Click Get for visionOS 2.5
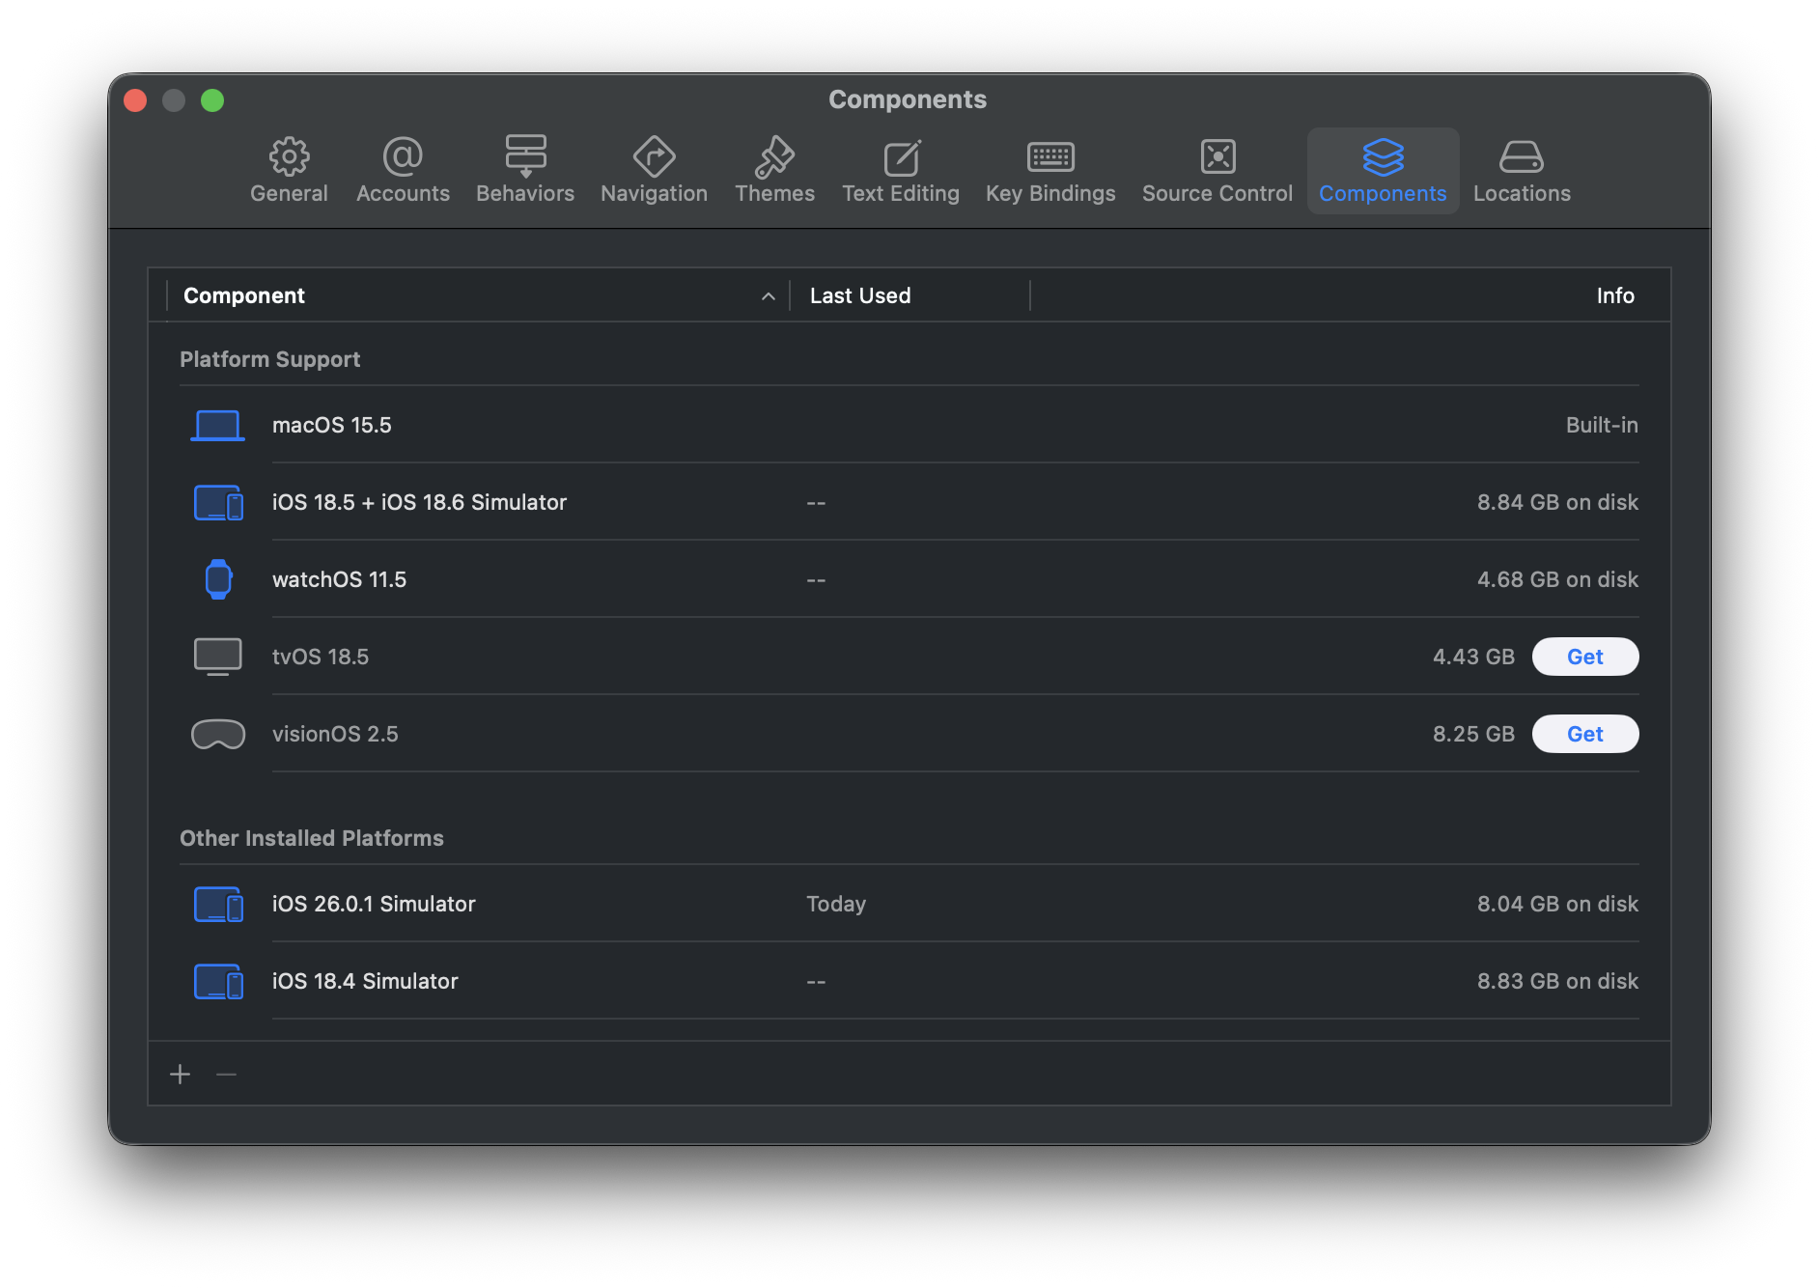The width and height of the screenshot is (1819, 1288). pos(1584,734)
